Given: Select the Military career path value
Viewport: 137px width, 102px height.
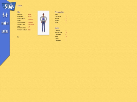Looking at the screenshot, I should [30, 22].
